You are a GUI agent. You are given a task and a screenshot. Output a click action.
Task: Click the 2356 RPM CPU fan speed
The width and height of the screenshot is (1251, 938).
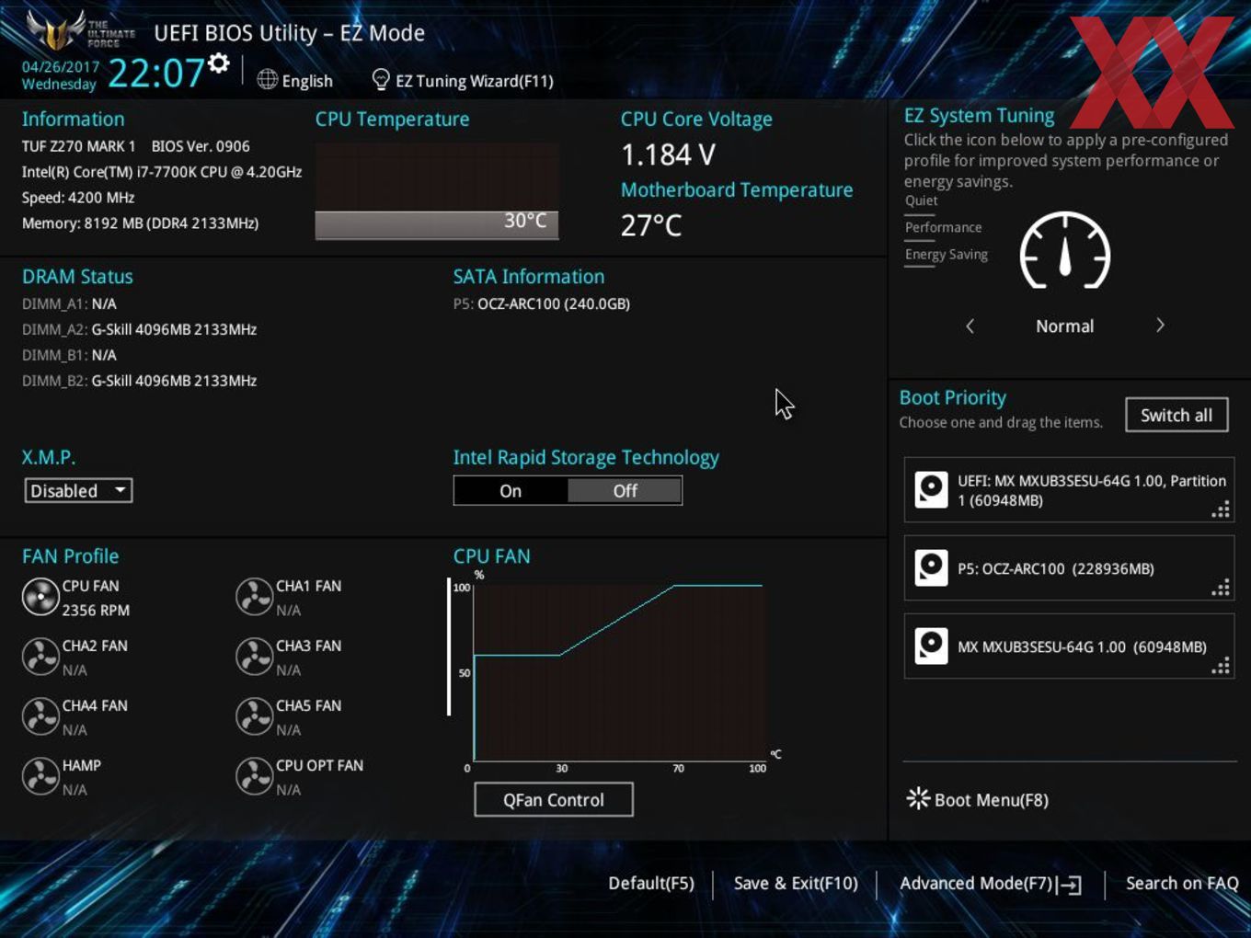tap(96, 610)
